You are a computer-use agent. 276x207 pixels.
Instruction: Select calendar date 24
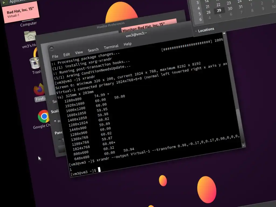239,1
